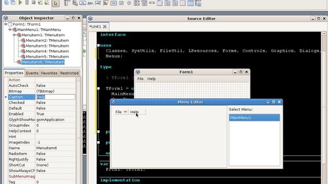Image resolution: width=328 pixels, height=184 pixels.
Task: Choose the selection pointer tool
Action: click(x=55, y=3)
